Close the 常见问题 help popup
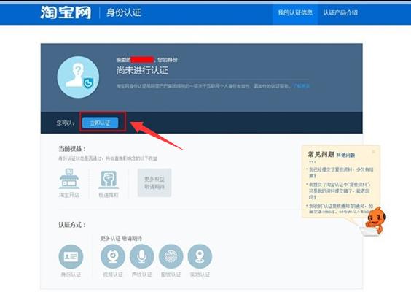Viewport: 411px width, 292px height. point(374,152)
